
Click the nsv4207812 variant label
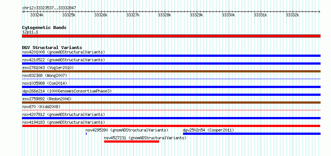point(64,114)
